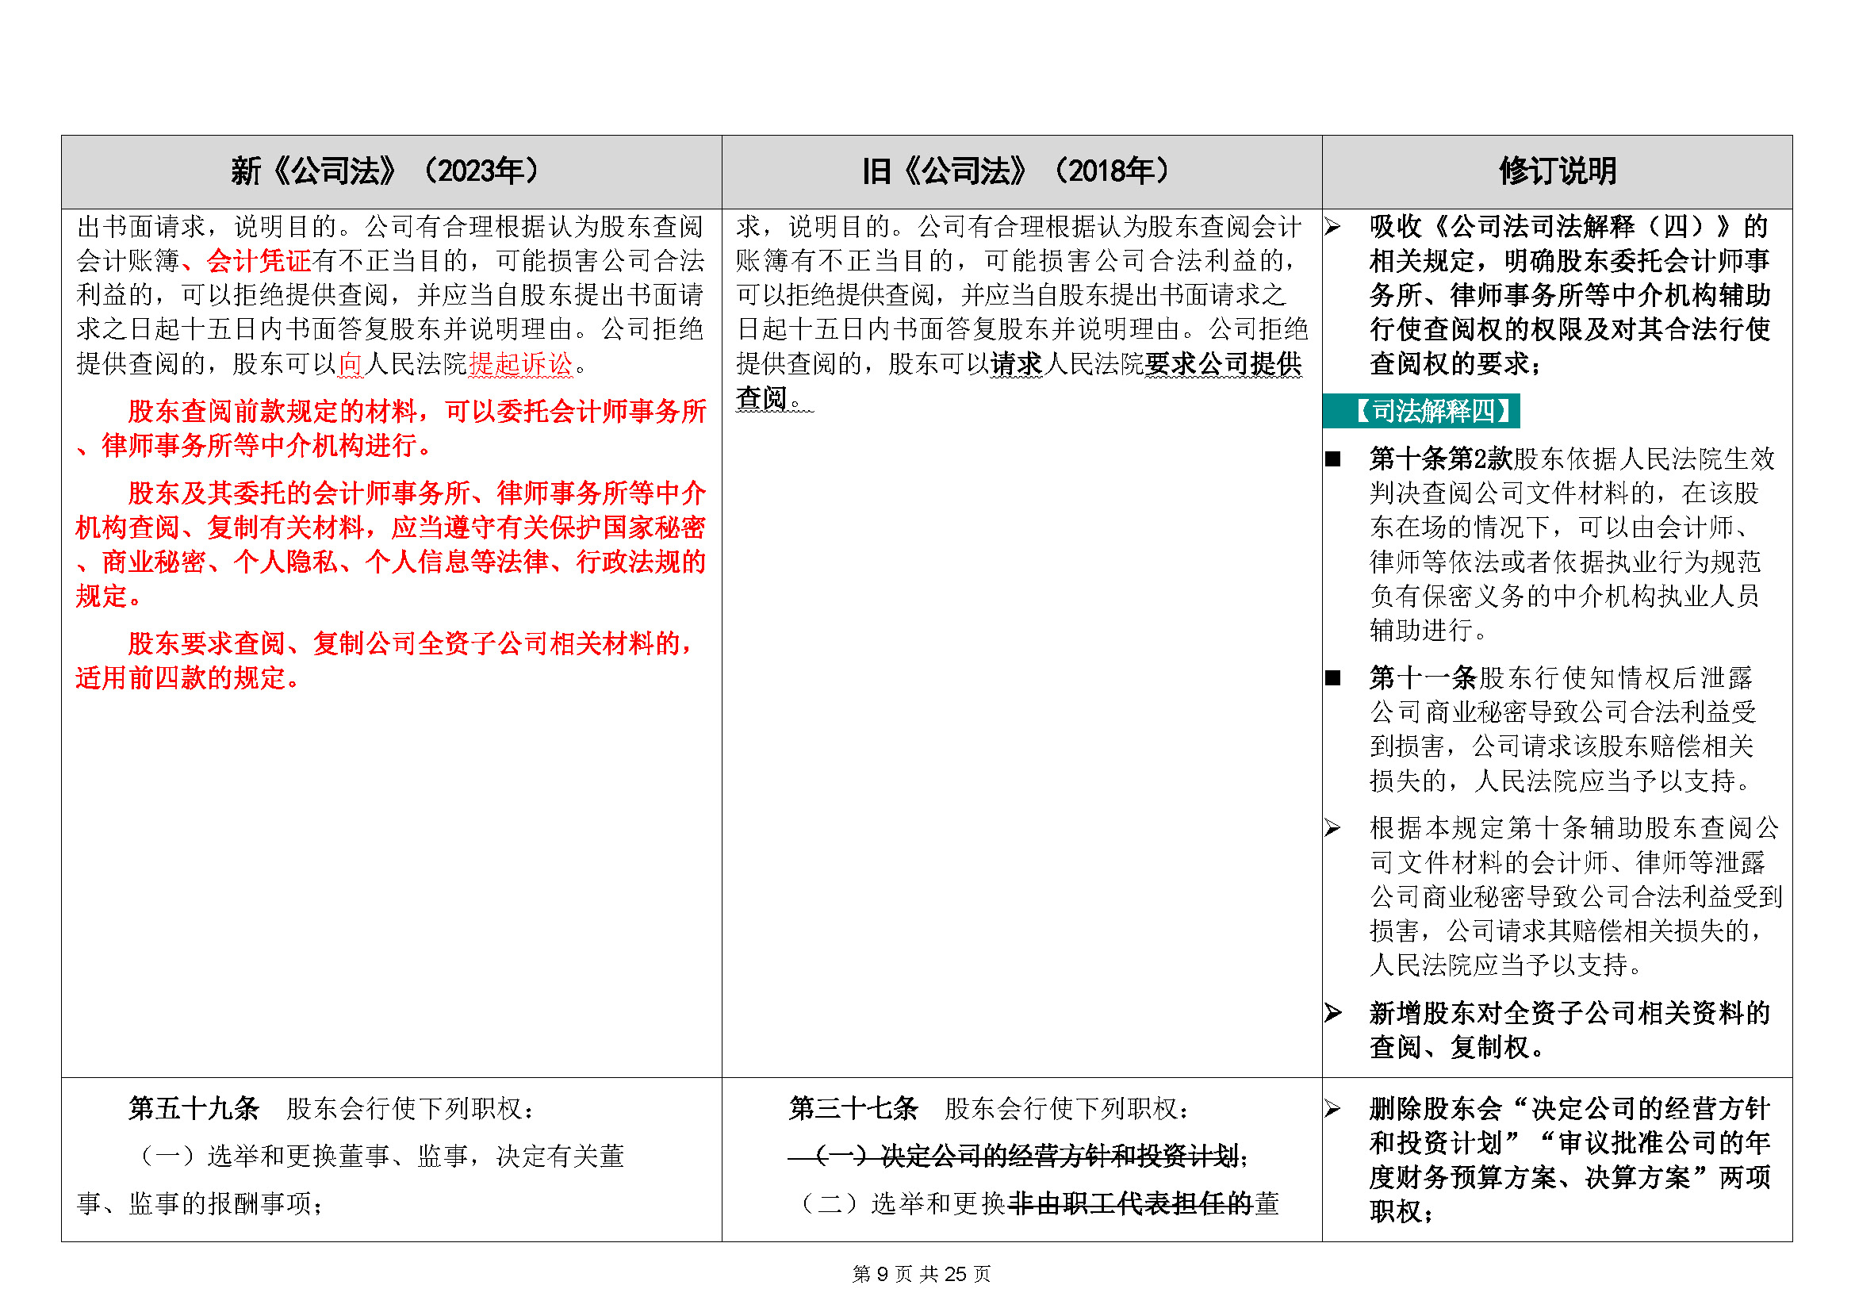
Task: Click arrow bullet before 新增股东对全资子公司
Action: pos(1332,1012)
